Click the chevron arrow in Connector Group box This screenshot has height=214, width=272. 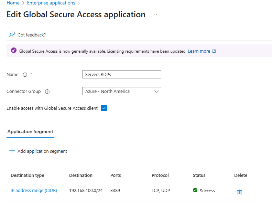tap(156, 92)
